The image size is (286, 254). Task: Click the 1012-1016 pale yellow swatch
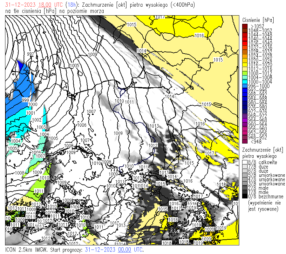pyautogui.click(x=245, y=69)
